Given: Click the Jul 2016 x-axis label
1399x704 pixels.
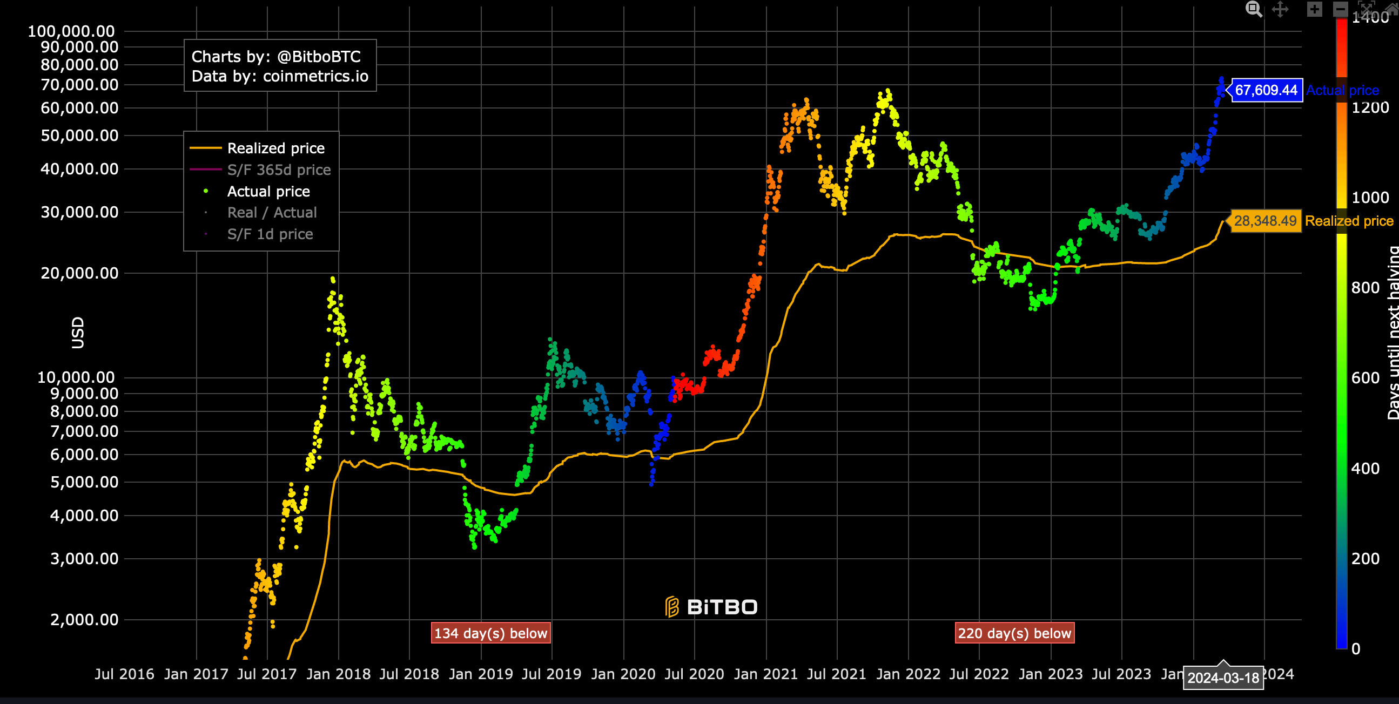Looking at the screenshot, I should click(124, 674).
